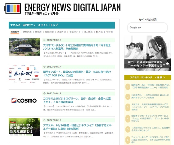Click the 【アスエネ】 article excerpt
Screen dimensions: 174x145
tap(78, 135)
